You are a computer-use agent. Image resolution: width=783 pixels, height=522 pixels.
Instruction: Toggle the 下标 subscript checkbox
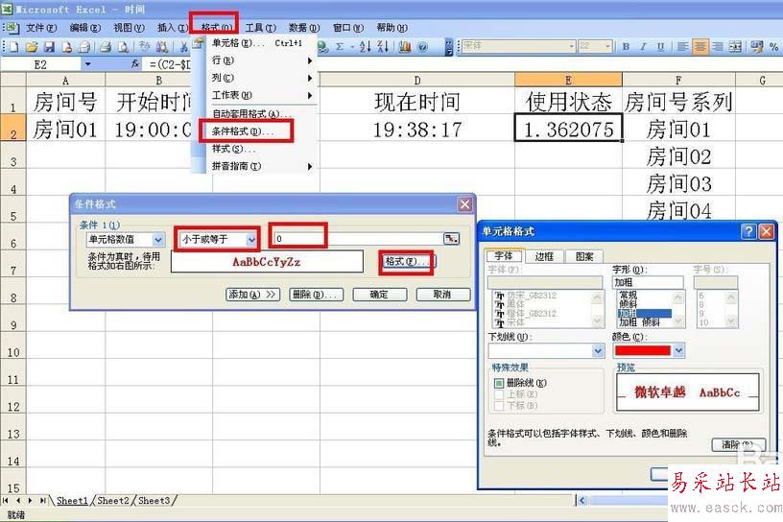tap(498, 406)
